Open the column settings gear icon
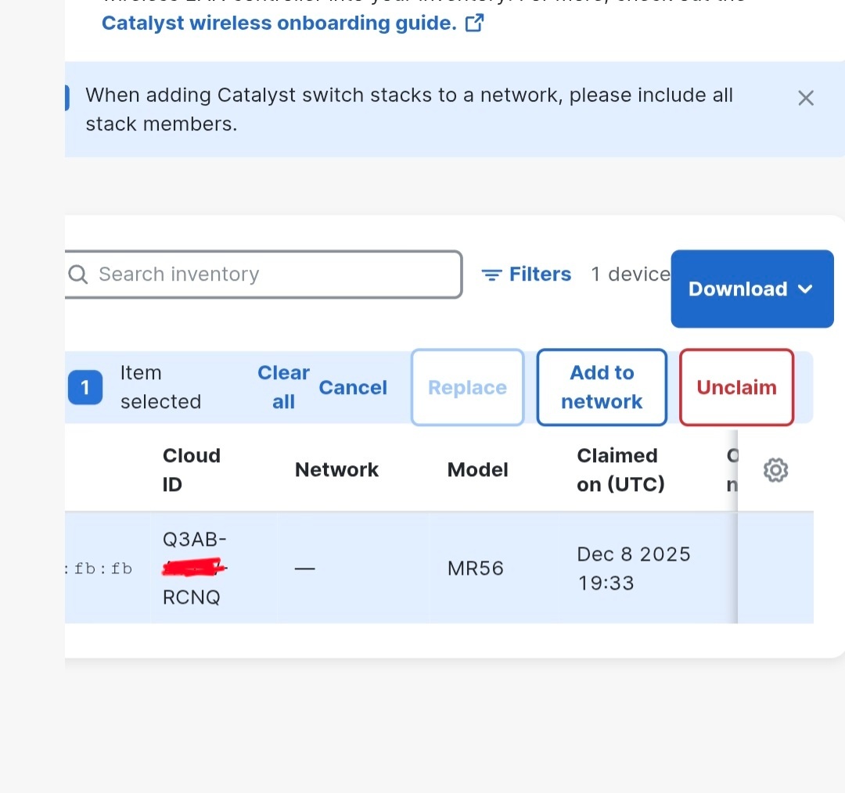845x793 pixels. tap(775, 469)
